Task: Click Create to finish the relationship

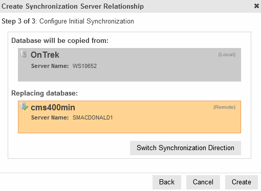Action: point(242,182)
